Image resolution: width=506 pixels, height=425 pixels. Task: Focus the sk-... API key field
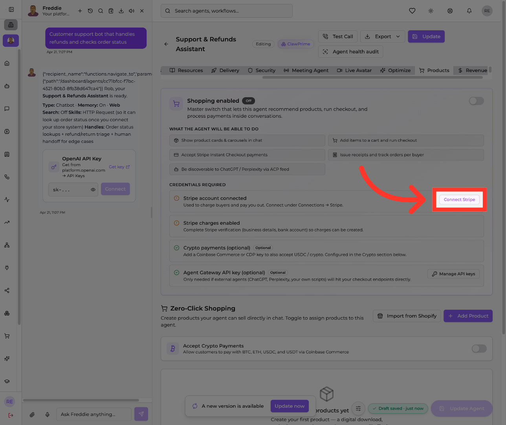[x=73, y=190]
